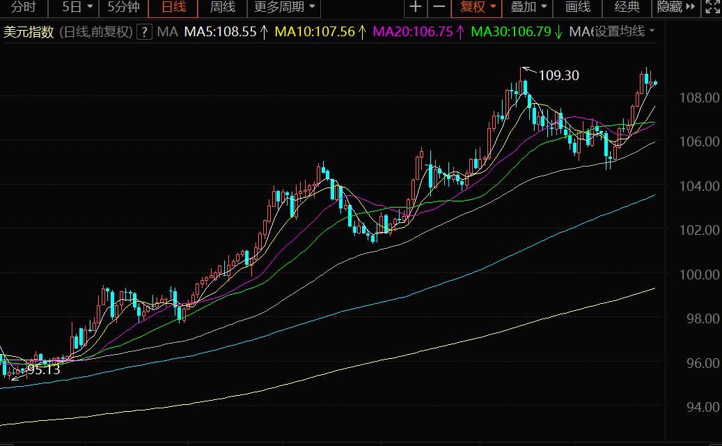
Task: Open the 复权 adjustment dropdown
Action: pyautogui.click(x=477, y=7)
